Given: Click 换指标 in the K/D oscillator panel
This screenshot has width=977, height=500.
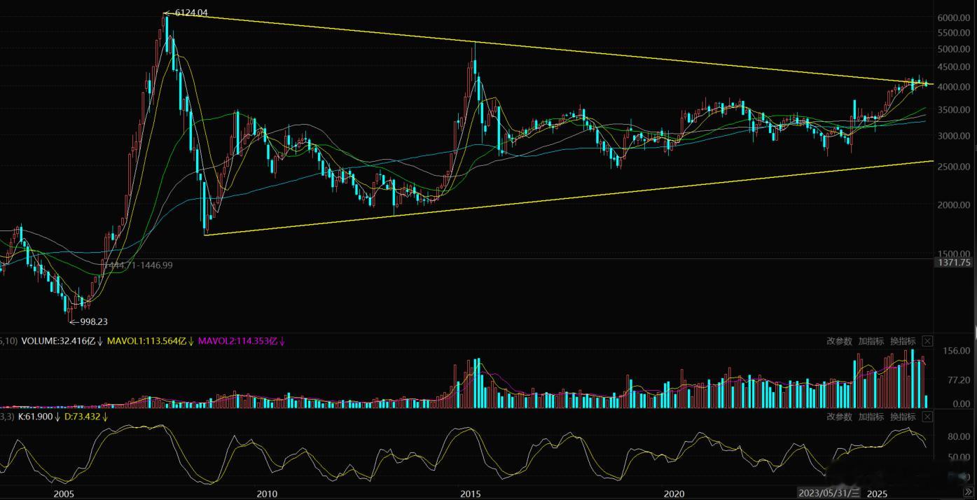Looking at the screenshot, I should click(x=903, y=417).
